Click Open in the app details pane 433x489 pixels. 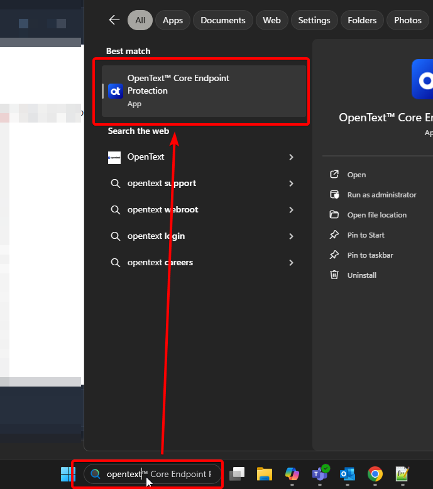(356, 175)
